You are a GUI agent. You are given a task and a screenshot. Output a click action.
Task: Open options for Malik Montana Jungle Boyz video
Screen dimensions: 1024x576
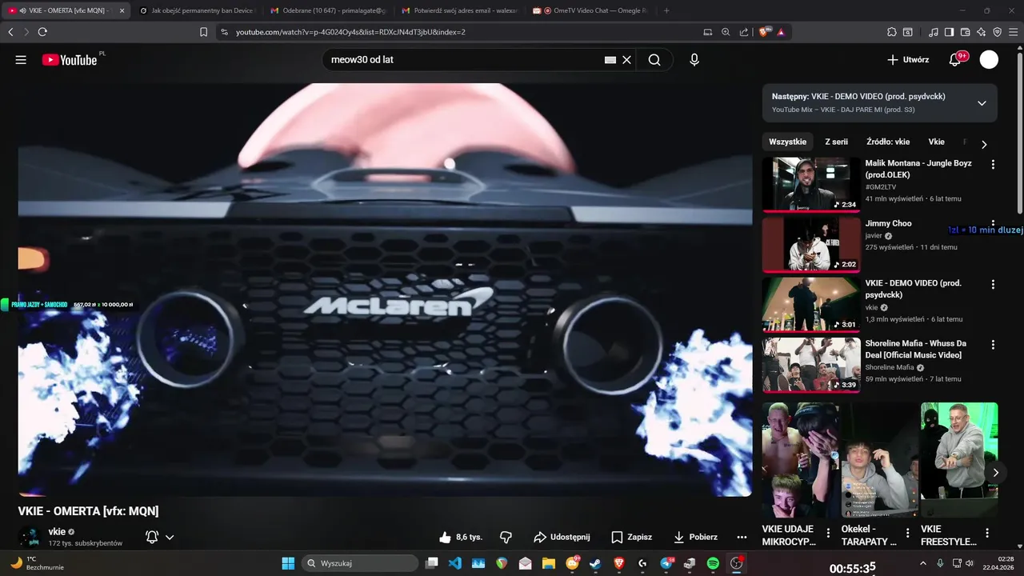click(993, 164)
